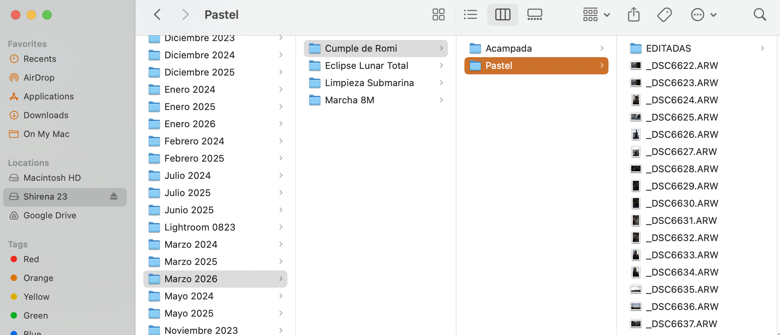Click the Favorites section header
Screen dimensions: 780x335
[x=27, y=44]
